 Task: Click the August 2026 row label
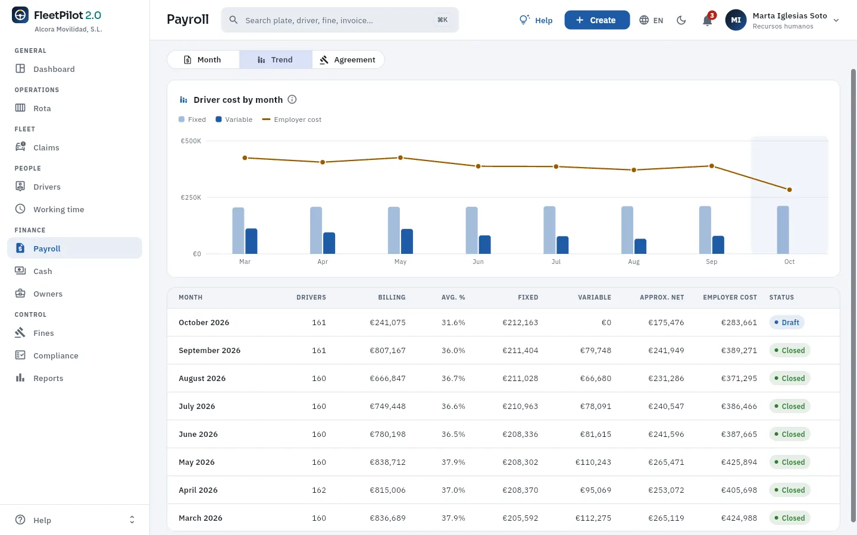202,378
